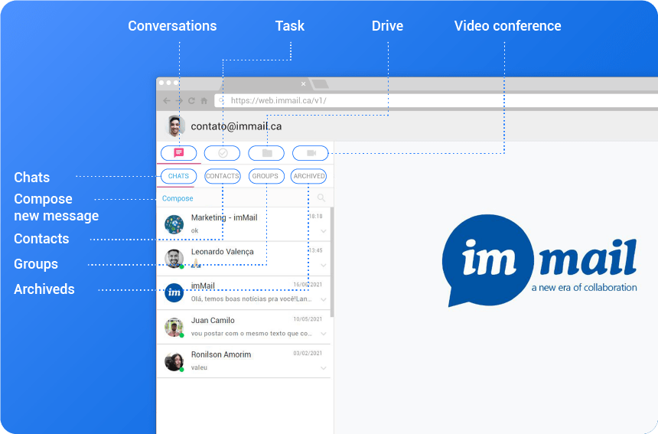Click the profile photo beside contato@immail.ca
This screenshot has width=658, height=434.
pyautogui.click(x=175, y=126)
